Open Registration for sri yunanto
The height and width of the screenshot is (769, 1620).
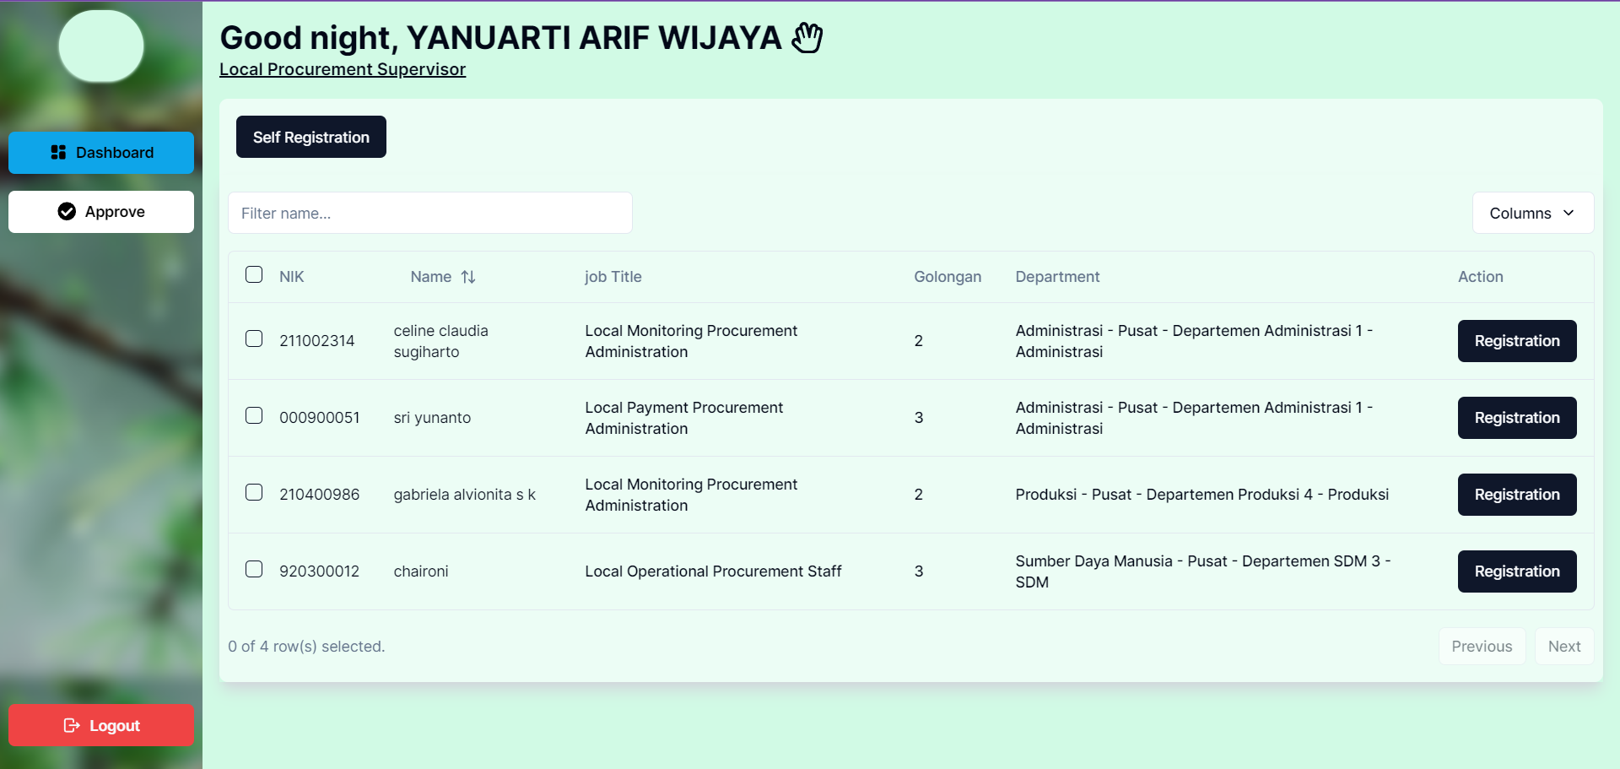point(1516,417)
